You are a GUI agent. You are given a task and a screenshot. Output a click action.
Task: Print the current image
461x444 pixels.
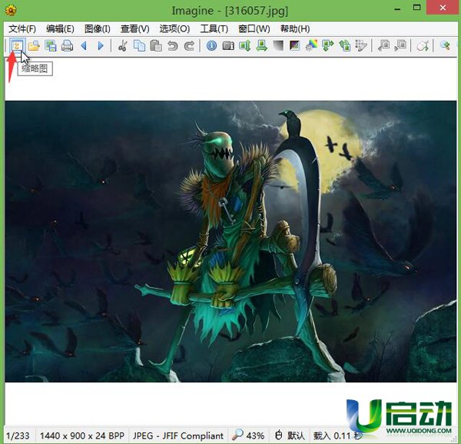68,45
